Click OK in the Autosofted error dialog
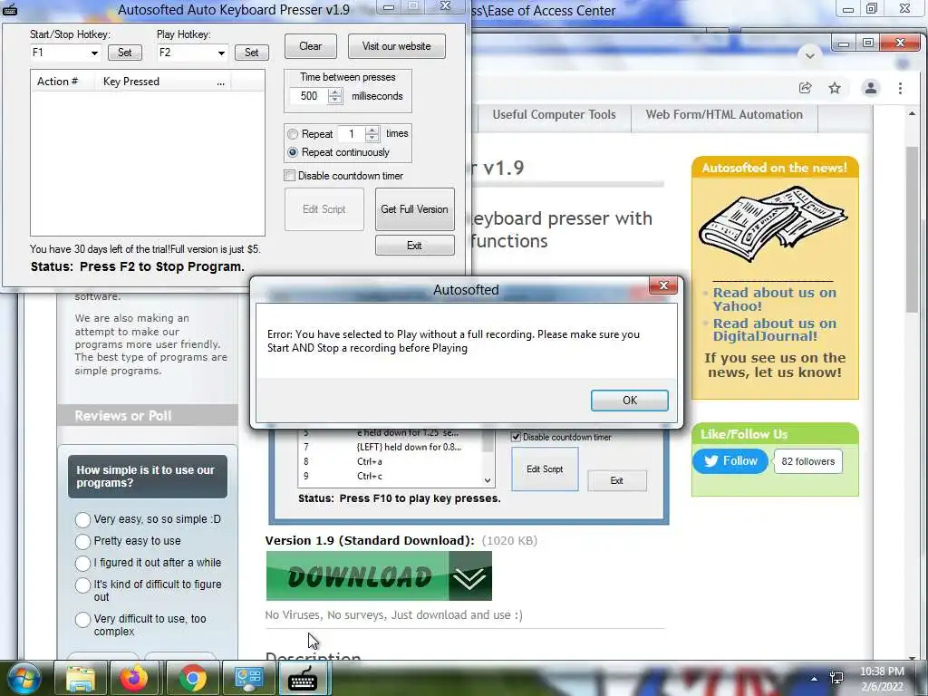 (x=629, y=400)
